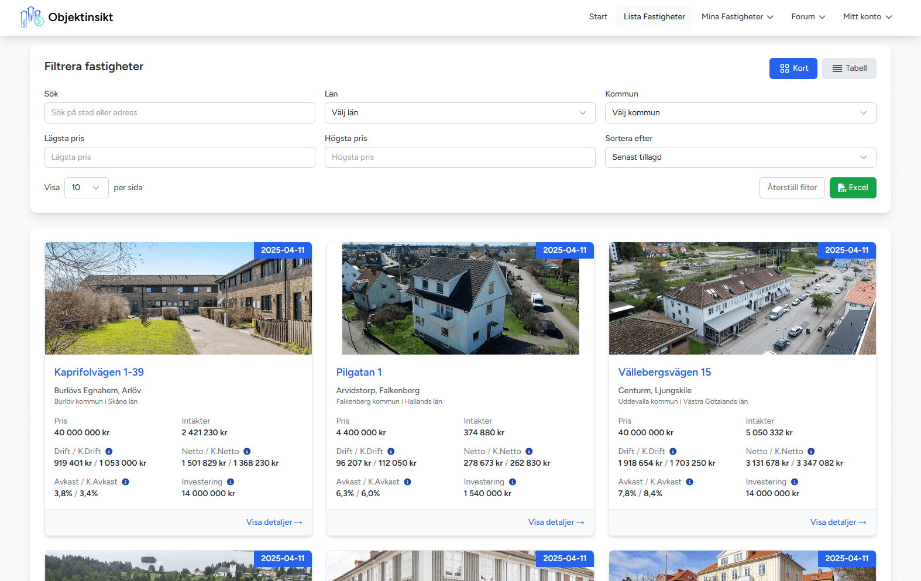Open Visa detaljer for Kaprifolvägen 1-39
Image resolution: width=921 pixels, height=581 pixels.
pyautogui.click(x=274, y=522)
